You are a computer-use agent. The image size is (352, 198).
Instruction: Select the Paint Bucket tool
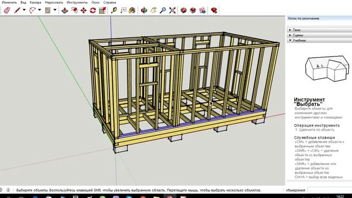(133, 10)
